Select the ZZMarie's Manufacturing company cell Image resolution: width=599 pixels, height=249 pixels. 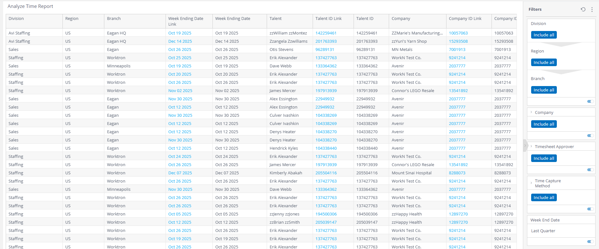(418, 33)
